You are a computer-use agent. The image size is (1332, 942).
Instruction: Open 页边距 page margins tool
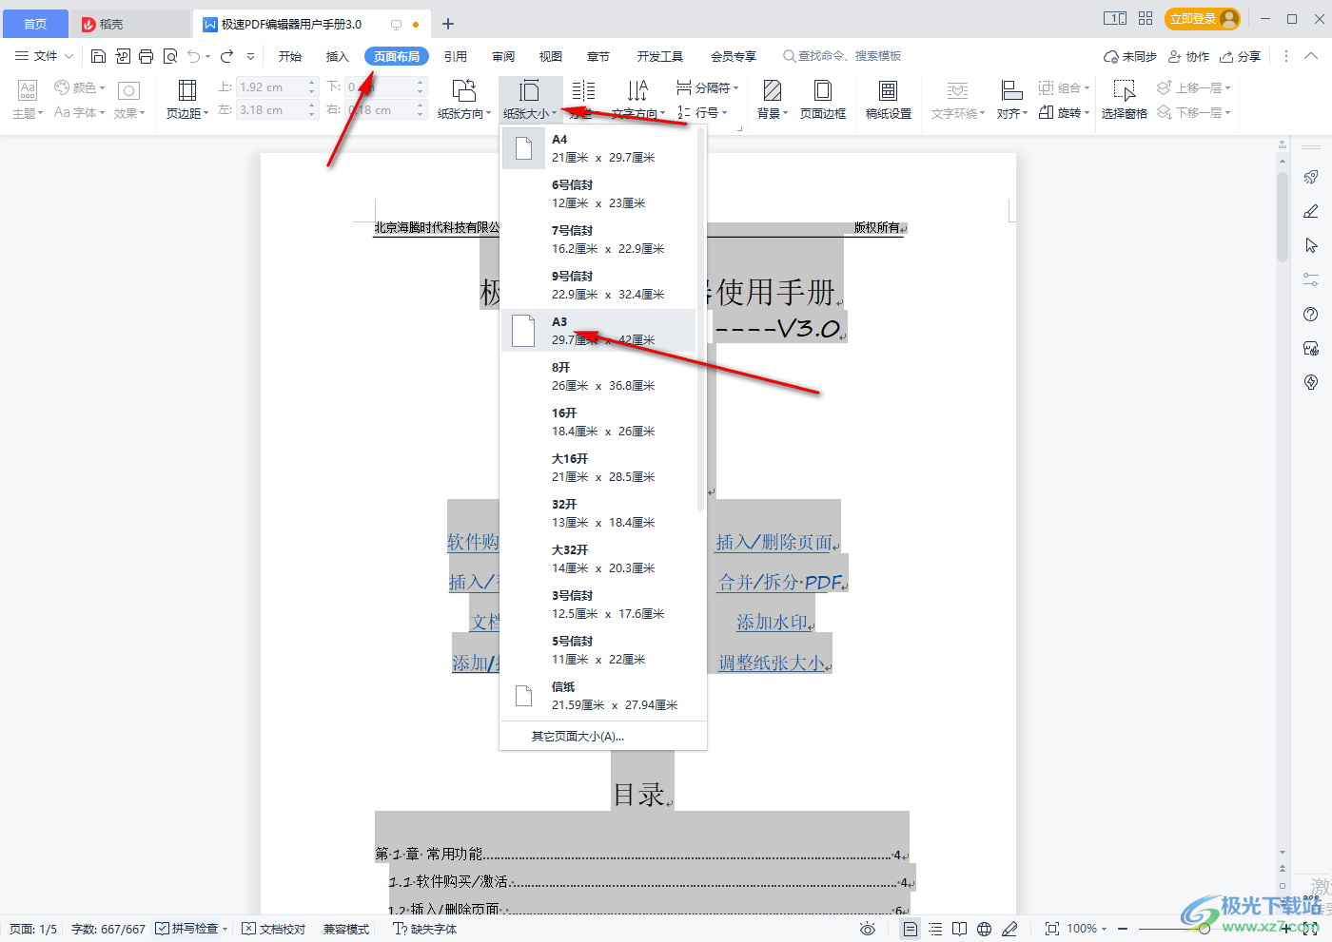[x=187, y=99]
